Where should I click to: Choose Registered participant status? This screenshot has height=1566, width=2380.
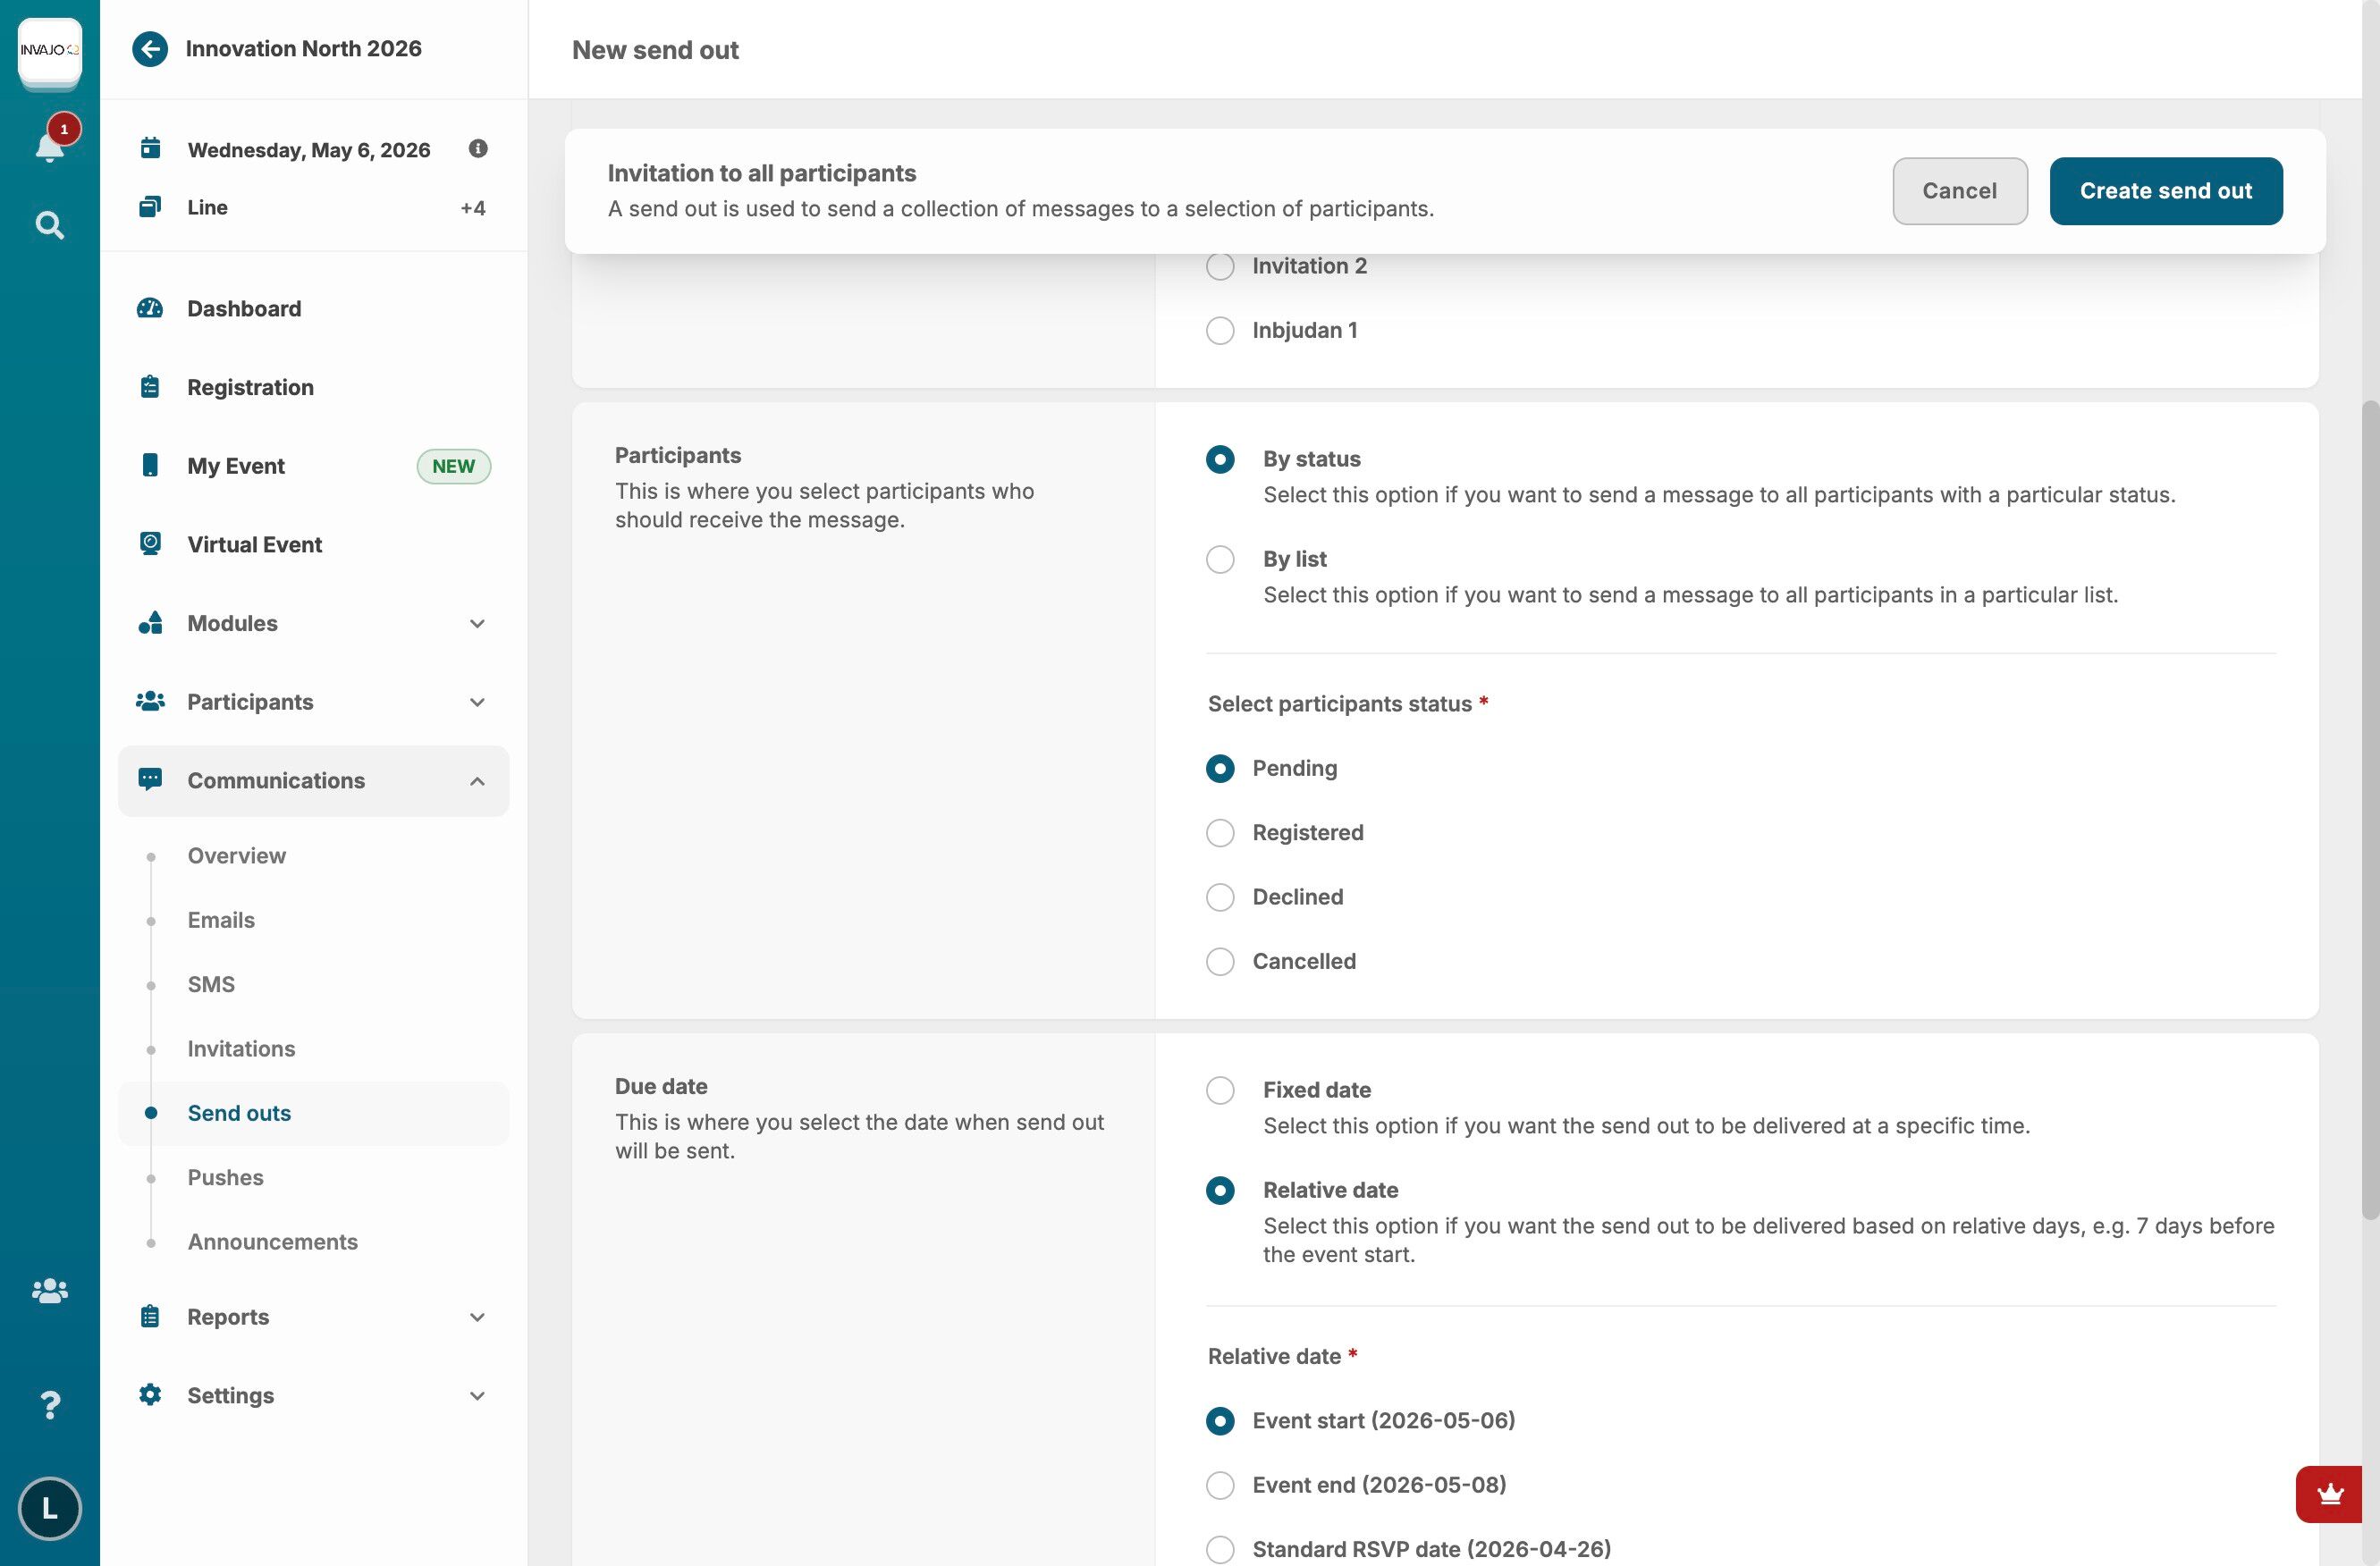pyautogui.click(x=1220, y=833)
